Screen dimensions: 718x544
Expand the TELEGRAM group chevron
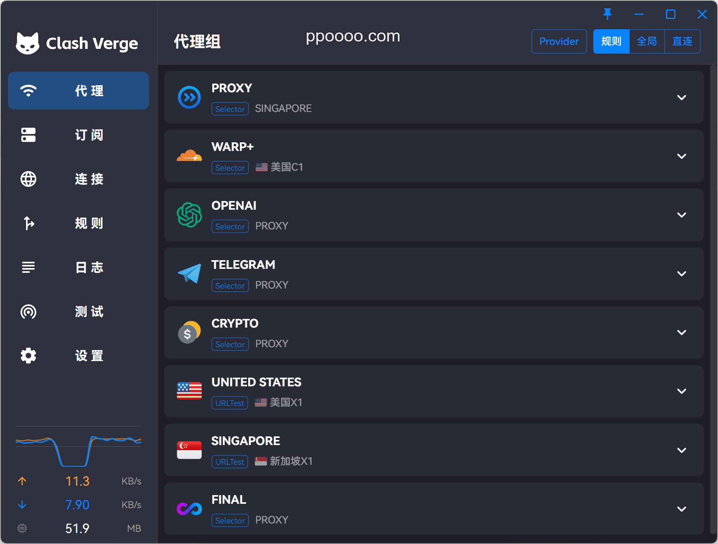coord(682,274)
